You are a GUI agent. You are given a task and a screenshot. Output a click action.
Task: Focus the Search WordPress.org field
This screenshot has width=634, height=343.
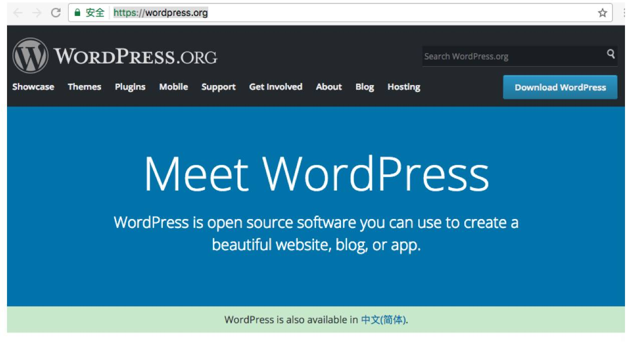pos(520,56)
